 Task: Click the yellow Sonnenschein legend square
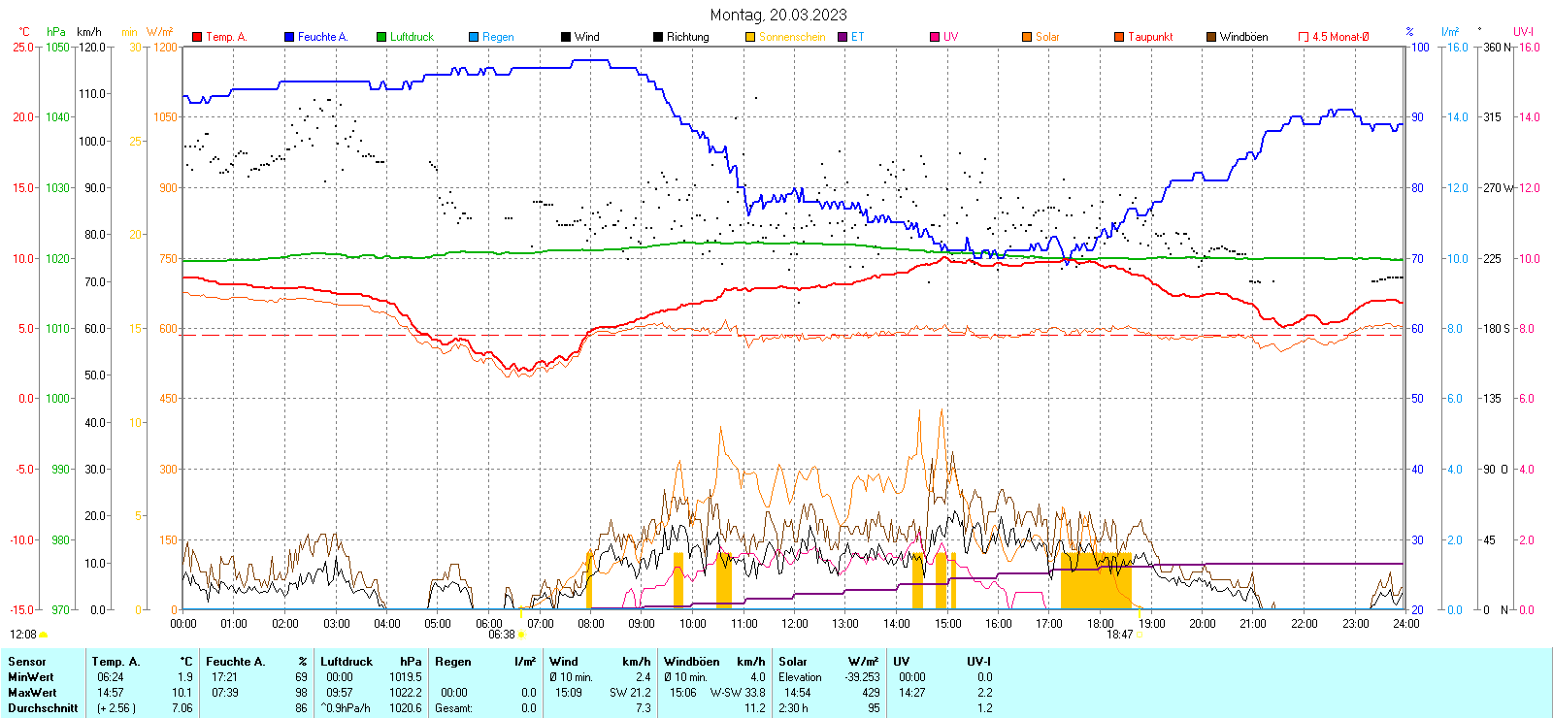coord(750,37)
